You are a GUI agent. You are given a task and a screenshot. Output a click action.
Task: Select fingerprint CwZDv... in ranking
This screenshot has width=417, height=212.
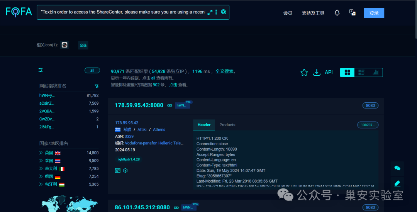click(47, 119)
